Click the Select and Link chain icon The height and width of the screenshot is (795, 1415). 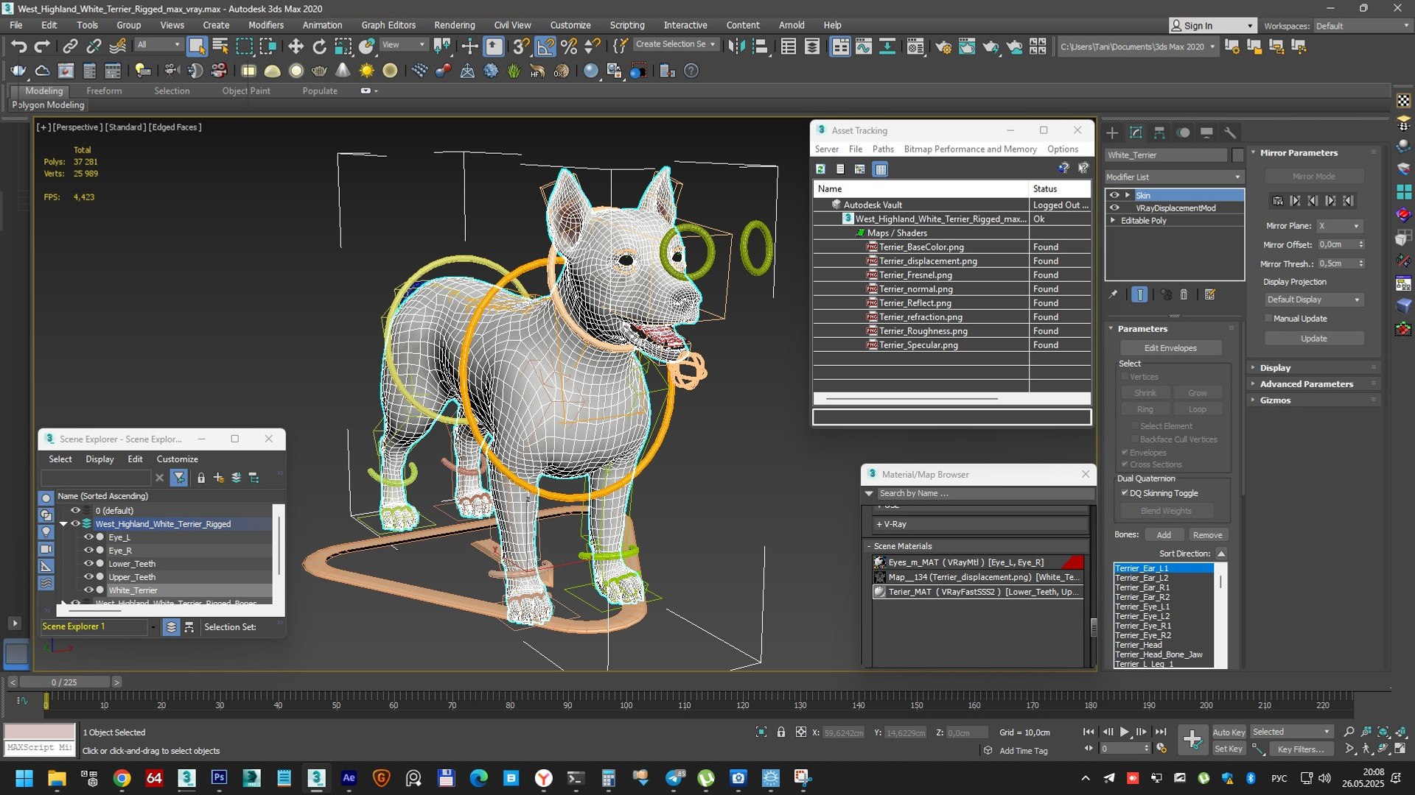(x=70, y=46)
